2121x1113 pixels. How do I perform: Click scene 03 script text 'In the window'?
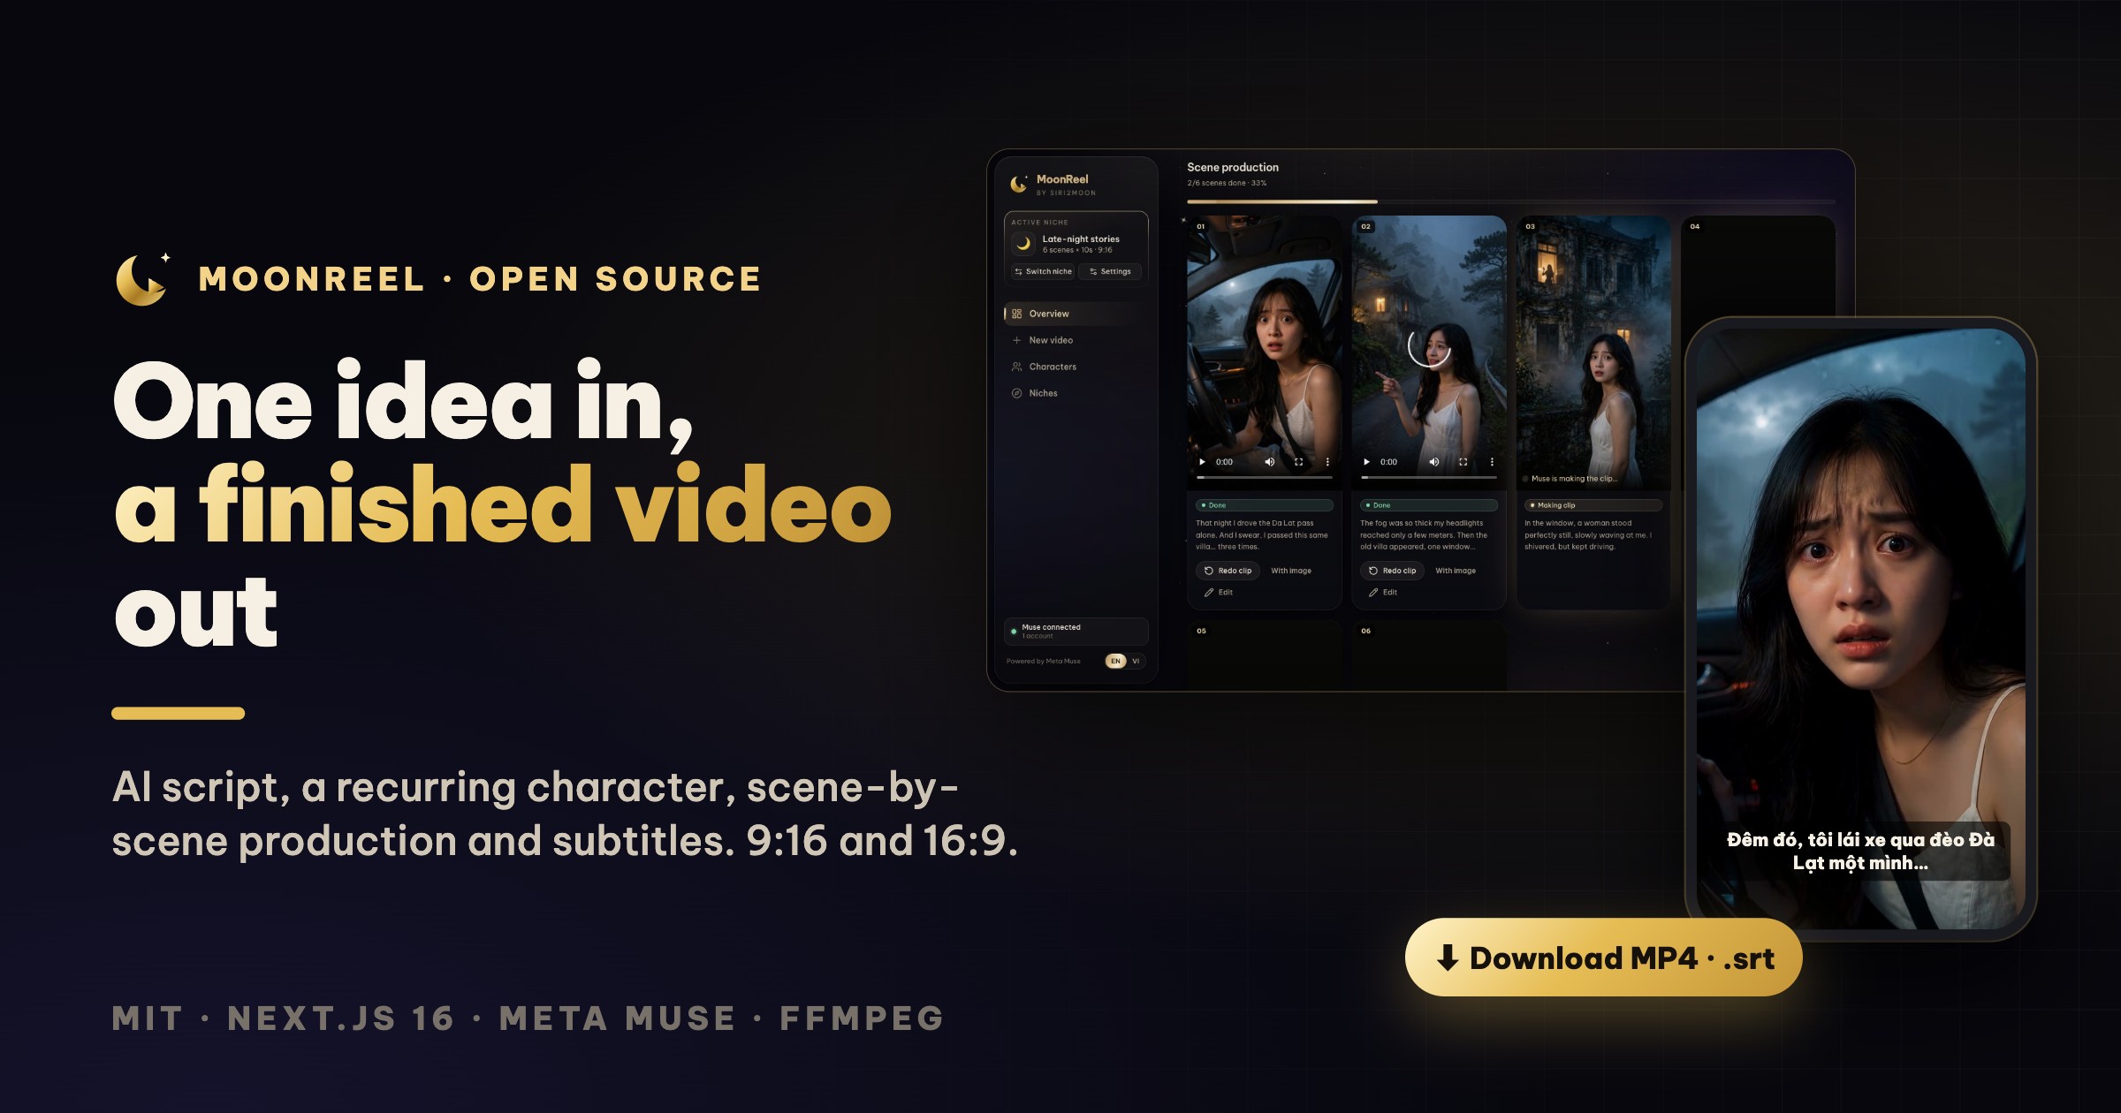(1588, 534)
